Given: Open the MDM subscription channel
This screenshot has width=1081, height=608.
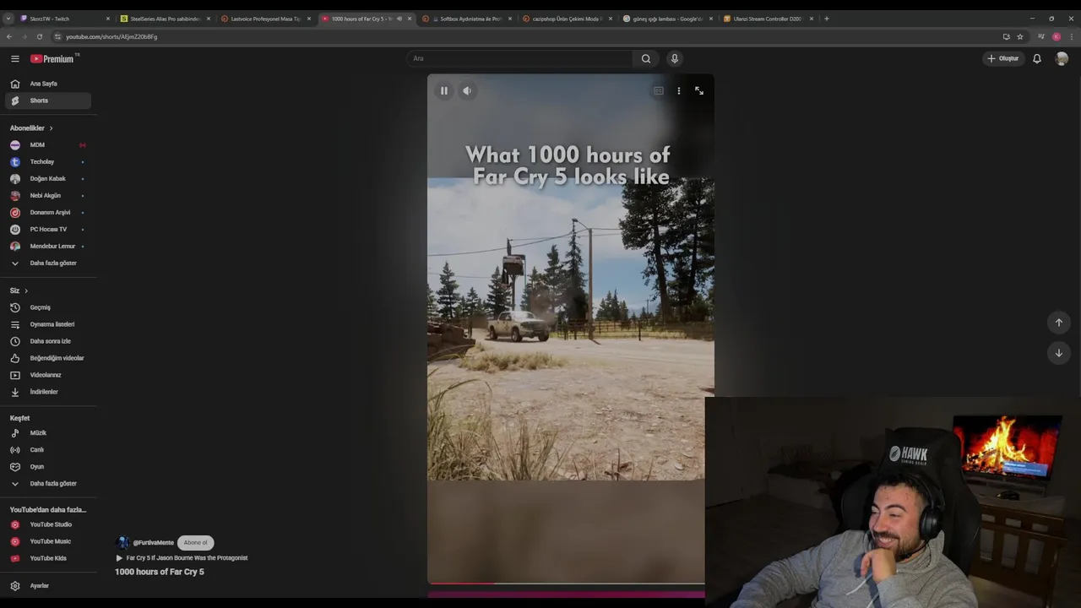Looking at the screenshot, I should tap(48, 144).
